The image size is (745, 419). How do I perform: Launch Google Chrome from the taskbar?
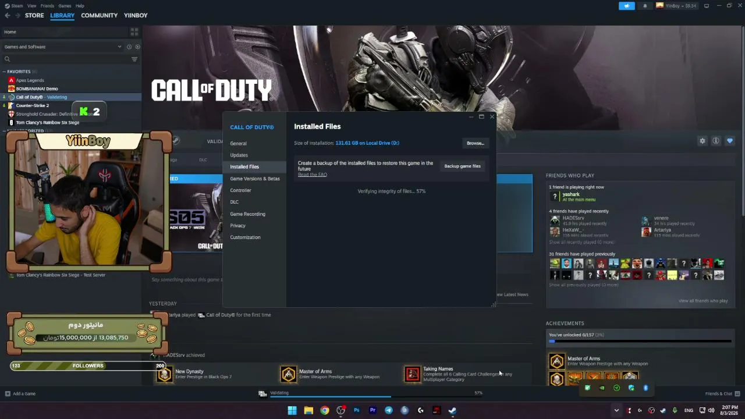[x=325, y=410]
